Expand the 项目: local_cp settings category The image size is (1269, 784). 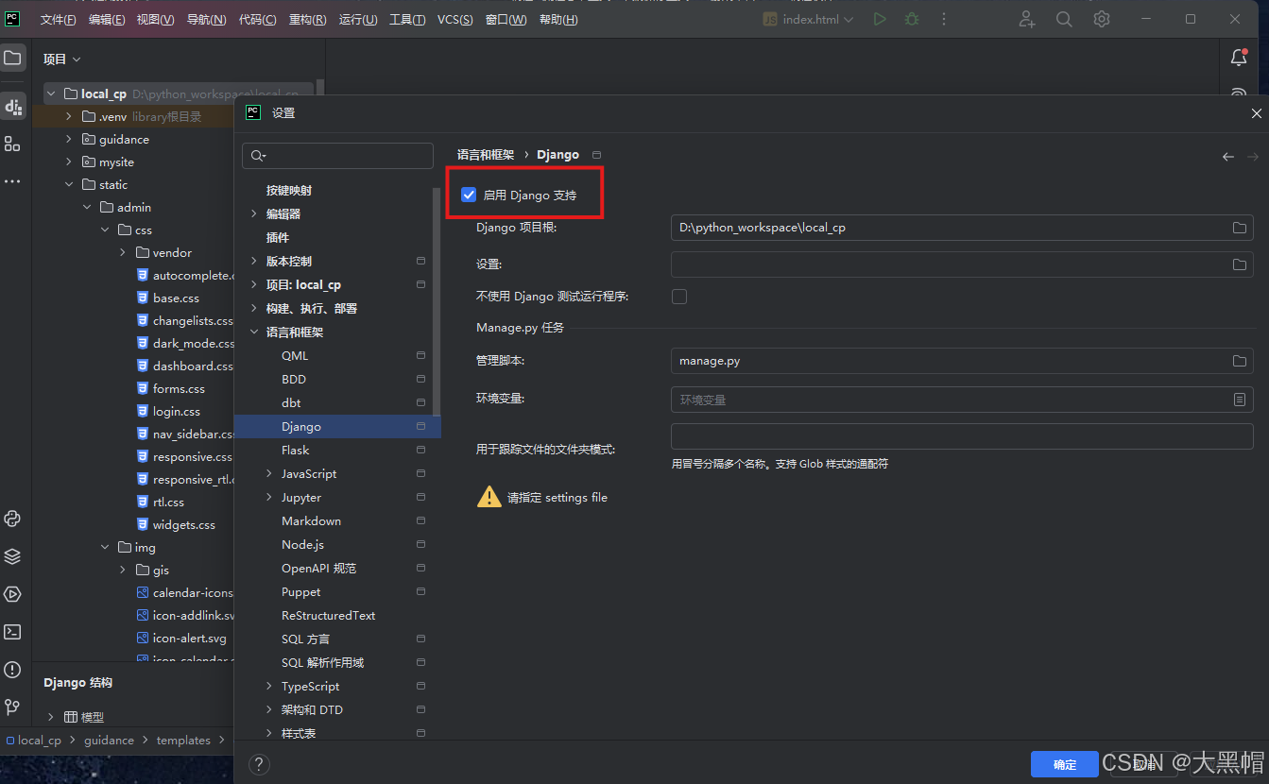click(x=253, y=285)
